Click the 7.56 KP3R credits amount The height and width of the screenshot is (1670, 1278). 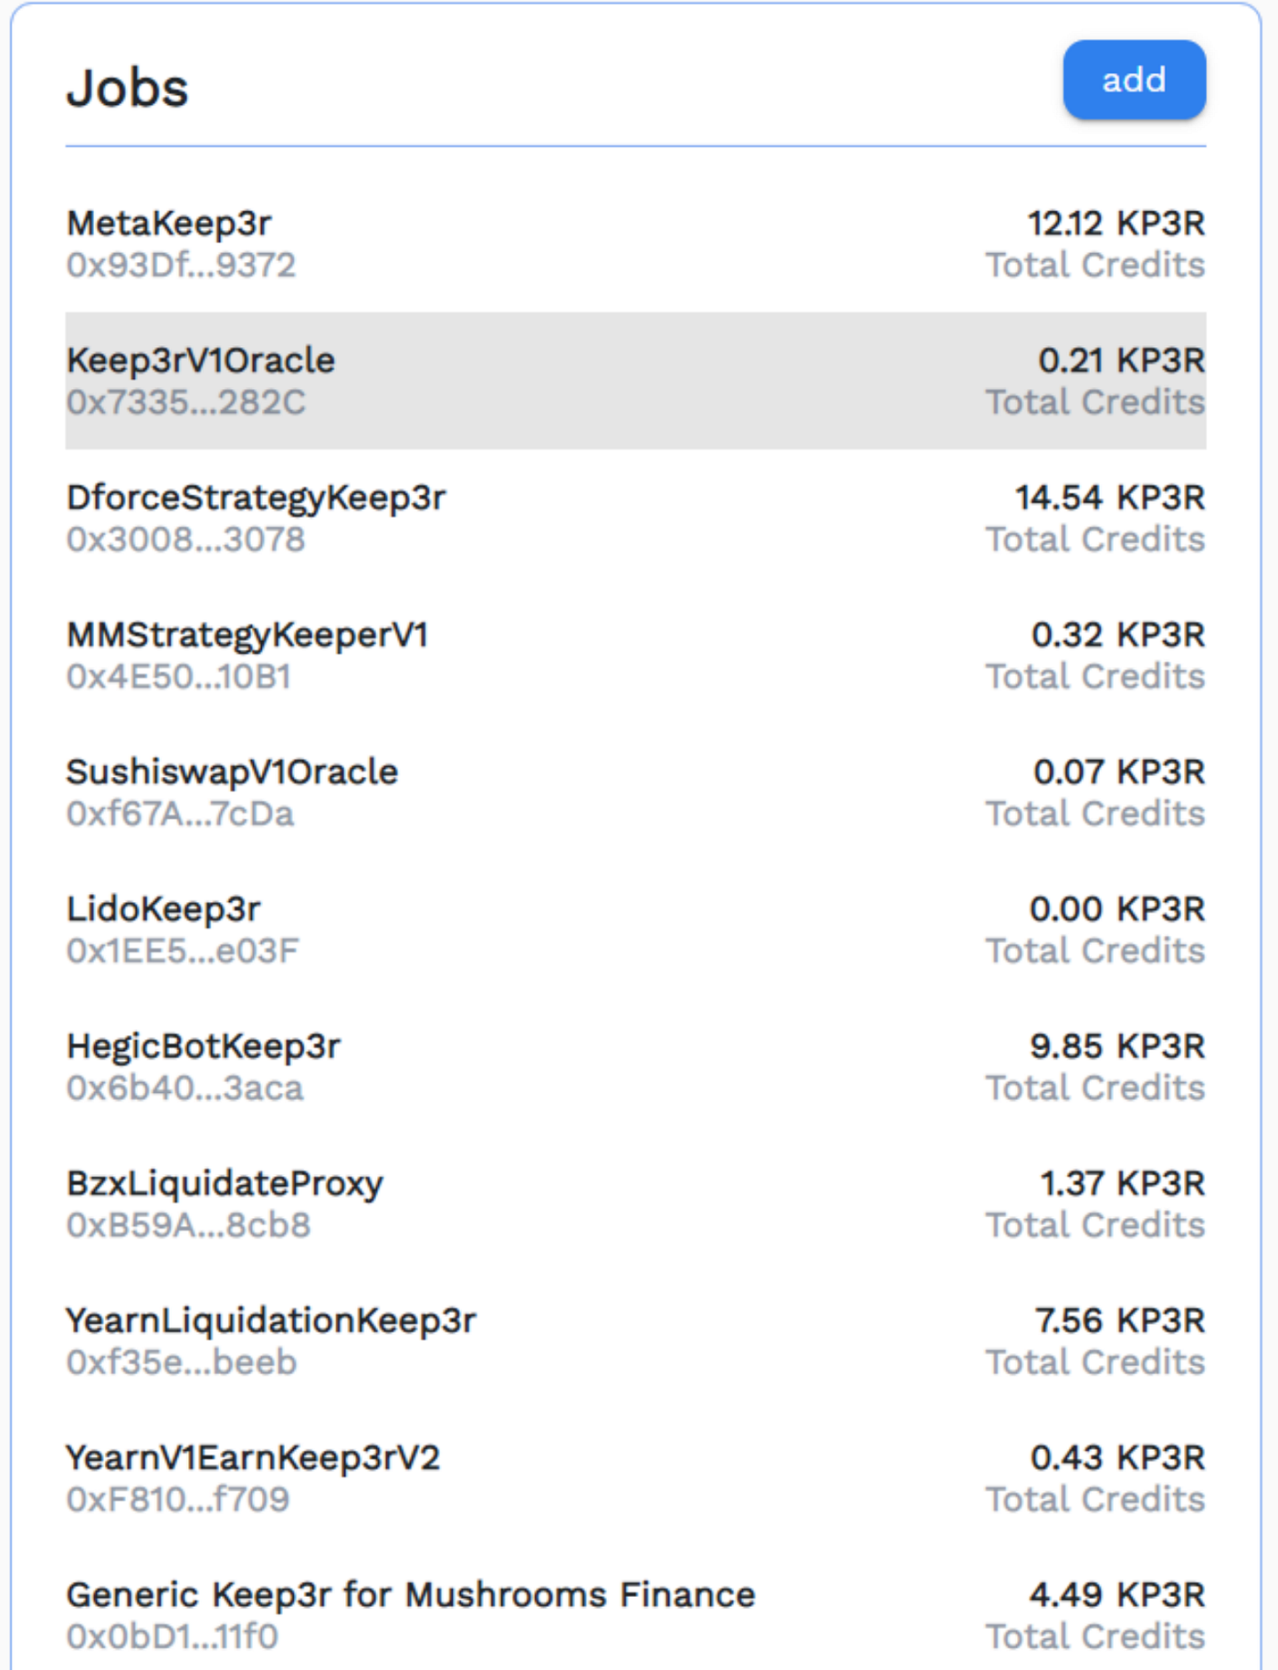coord(1120,1320)
